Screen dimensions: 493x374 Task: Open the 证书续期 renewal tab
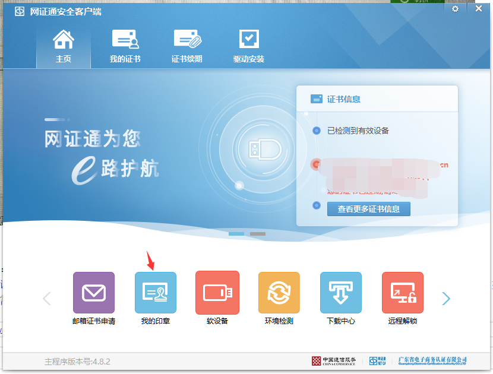click(187, 46)
